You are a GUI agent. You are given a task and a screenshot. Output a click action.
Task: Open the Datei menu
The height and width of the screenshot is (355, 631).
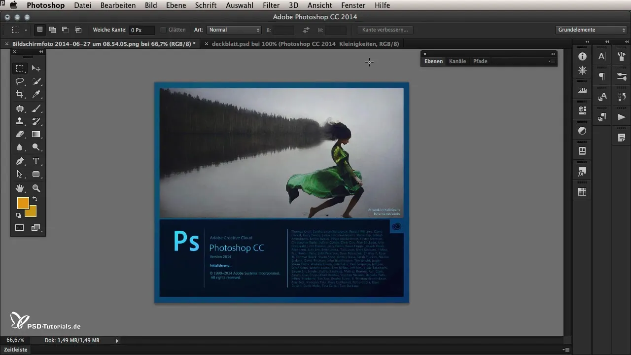click(82, 5)
